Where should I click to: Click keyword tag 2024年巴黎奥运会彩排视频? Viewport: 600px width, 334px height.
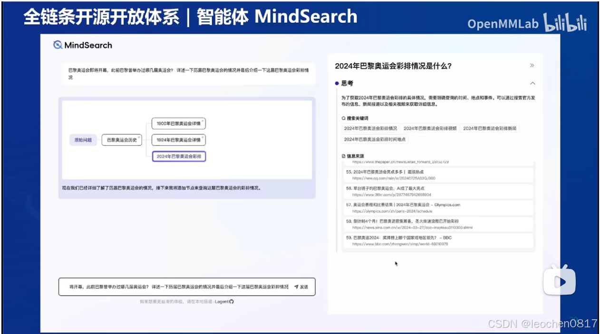[430, 129]
